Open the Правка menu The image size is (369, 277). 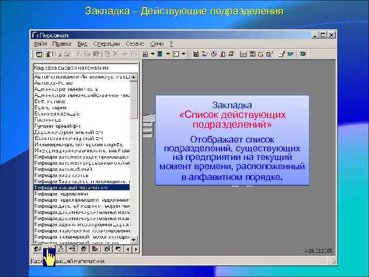point(62,44)
